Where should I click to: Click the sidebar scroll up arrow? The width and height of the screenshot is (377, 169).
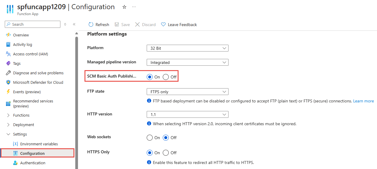[x=76, y=33]
